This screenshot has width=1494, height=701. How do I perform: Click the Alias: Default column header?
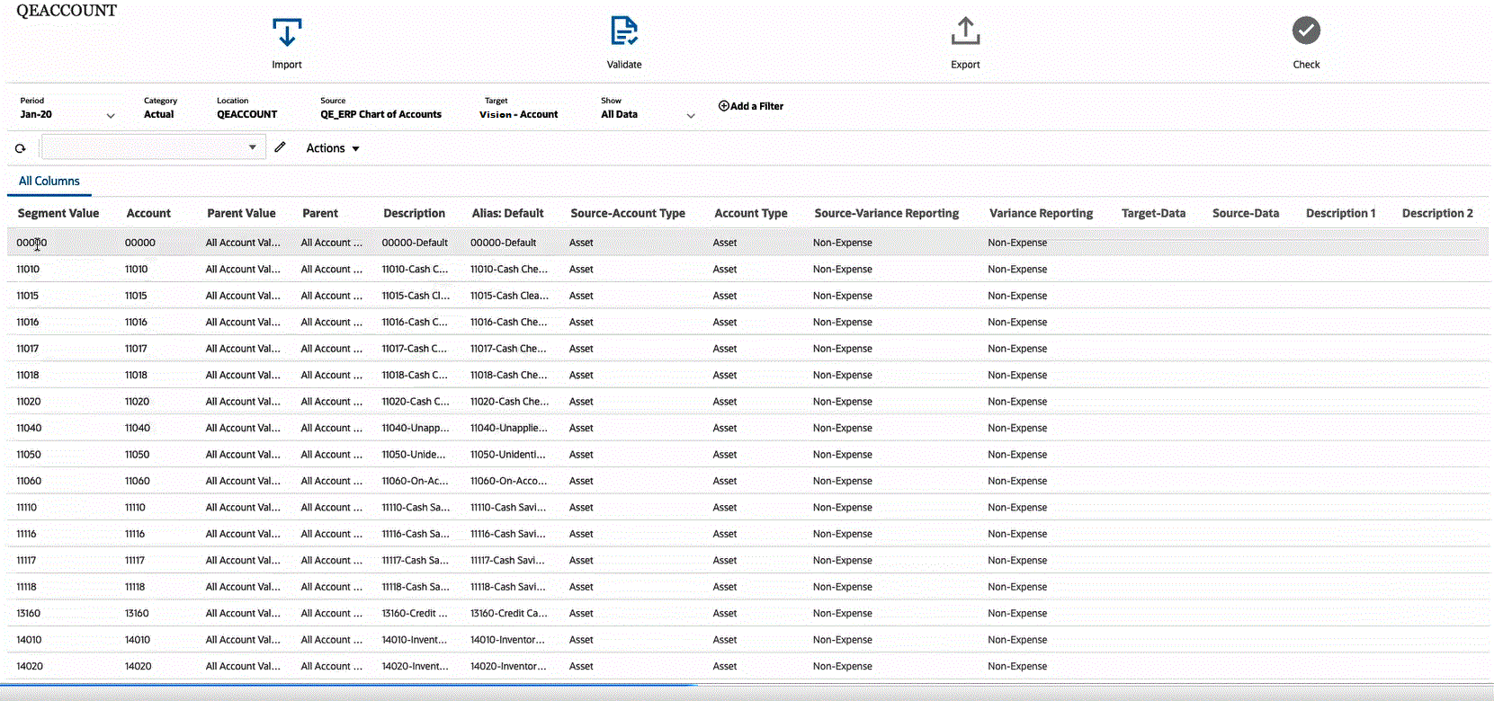507,213
